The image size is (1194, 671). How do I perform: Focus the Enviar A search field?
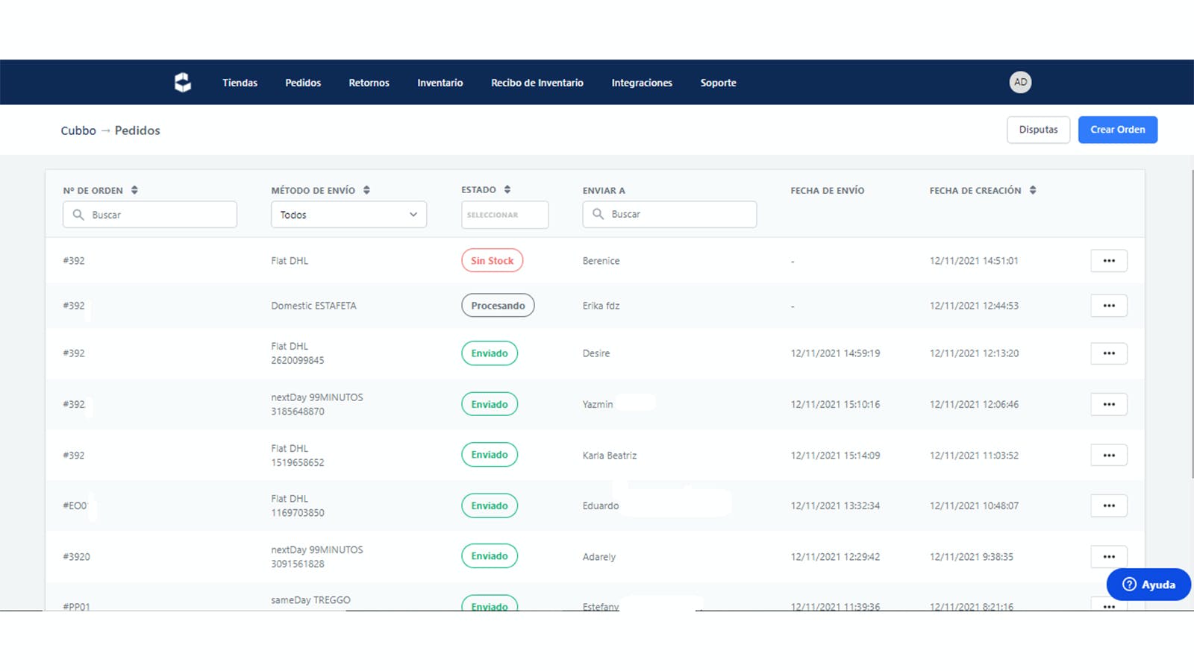coord(669,214)
